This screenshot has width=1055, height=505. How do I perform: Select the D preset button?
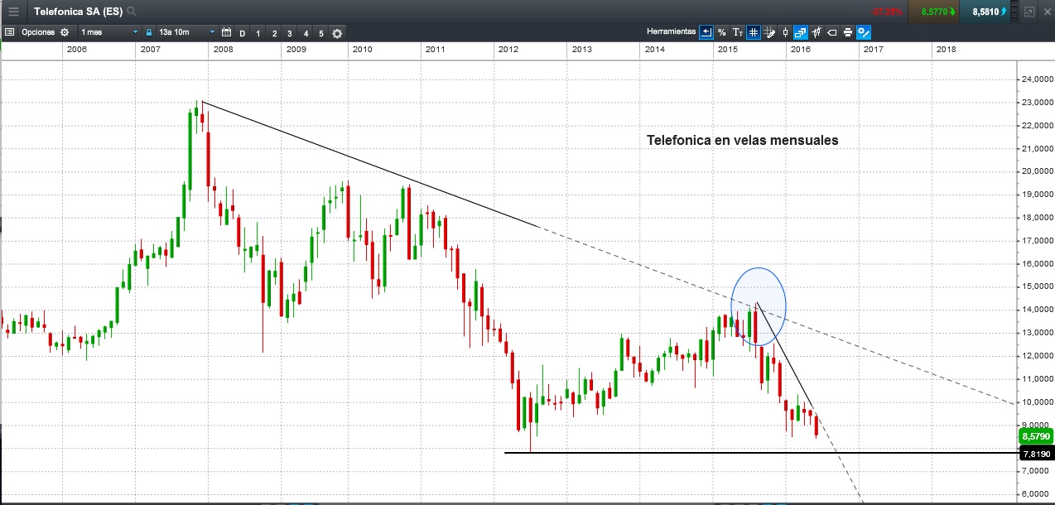tap(242, 33)
